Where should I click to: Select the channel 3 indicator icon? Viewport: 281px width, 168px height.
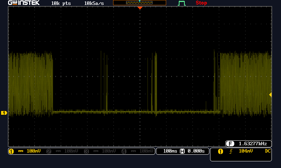[86, 152]
